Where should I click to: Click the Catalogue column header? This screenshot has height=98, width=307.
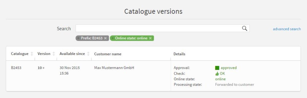(20, 54)
